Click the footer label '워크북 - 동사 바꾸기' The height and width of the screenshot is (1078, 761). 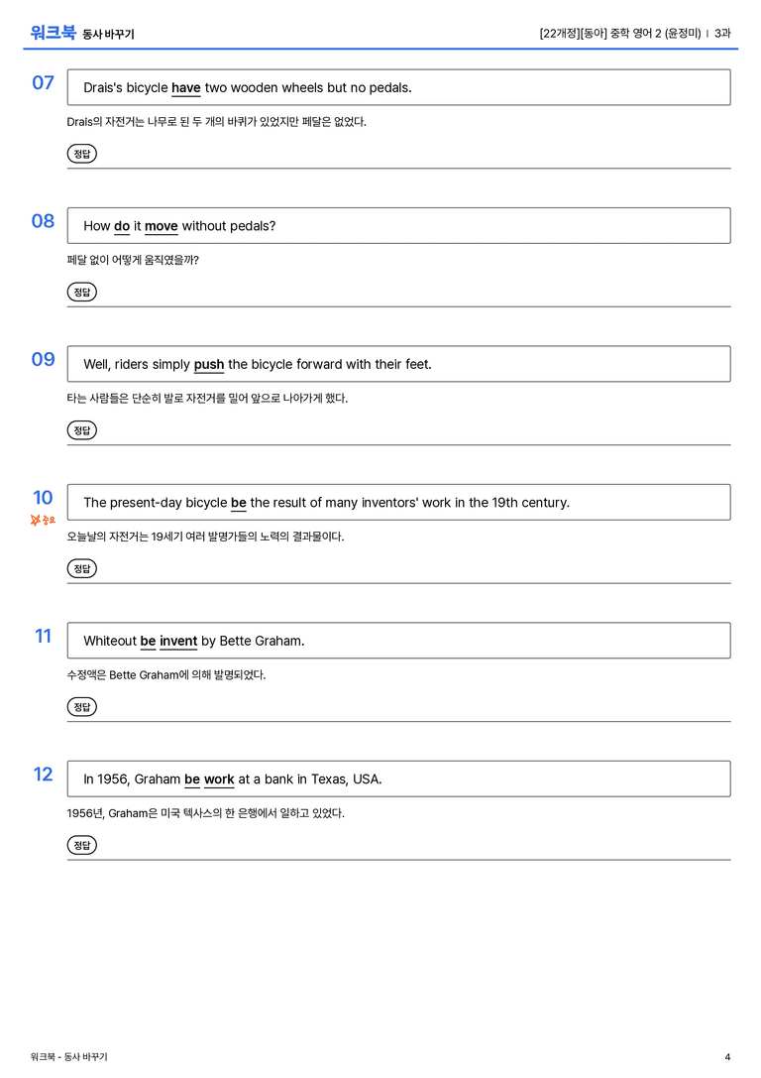68,1057
